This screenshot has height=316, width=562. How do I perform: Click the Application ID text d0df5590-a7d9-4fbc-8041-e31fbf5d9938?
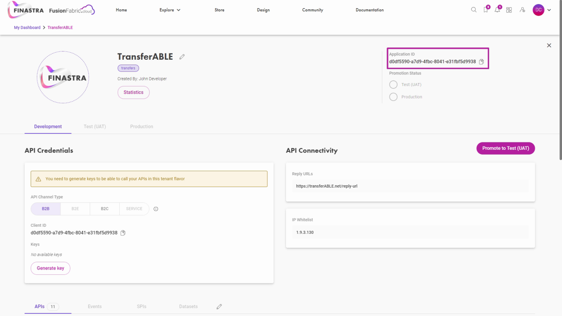[x=432, y=62]
